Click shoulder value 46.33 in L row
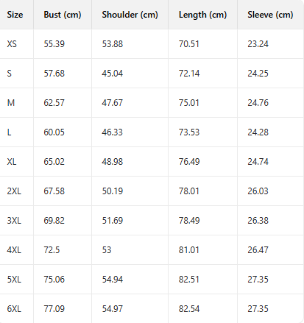 coord(113,132)
